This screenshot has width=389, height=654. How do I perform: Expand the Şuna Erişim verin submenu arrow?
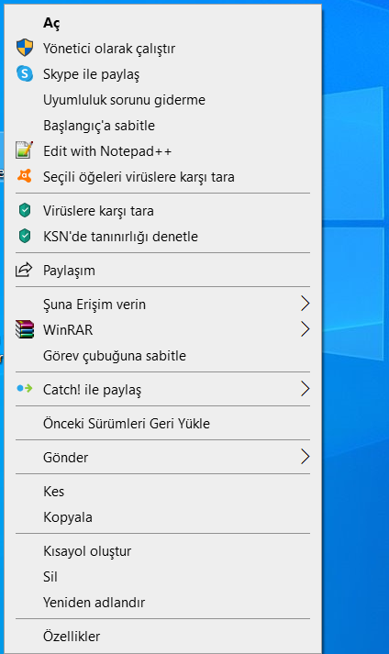(306, 304)
